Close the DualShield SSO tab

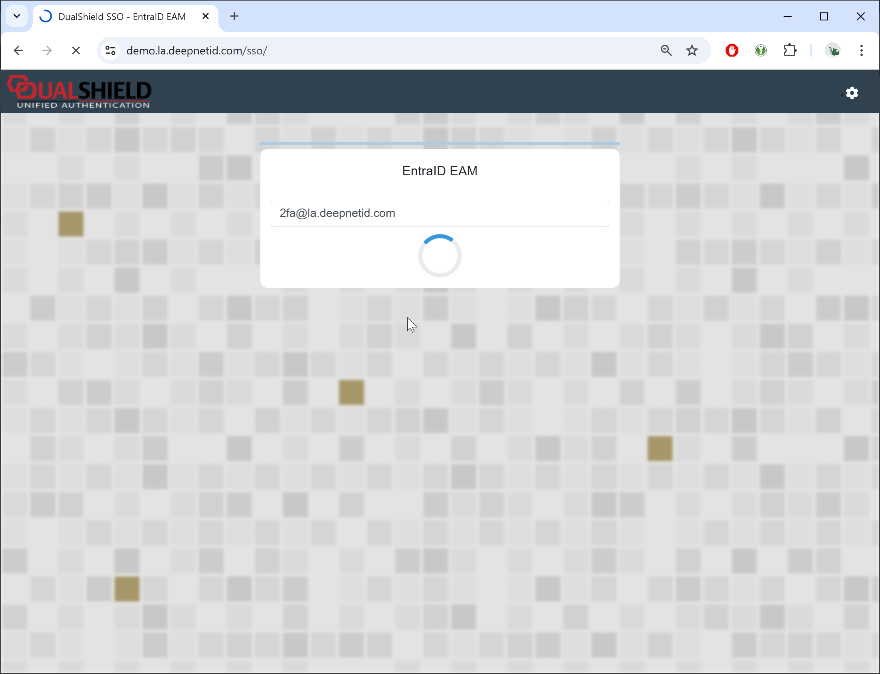click(206, 16)
